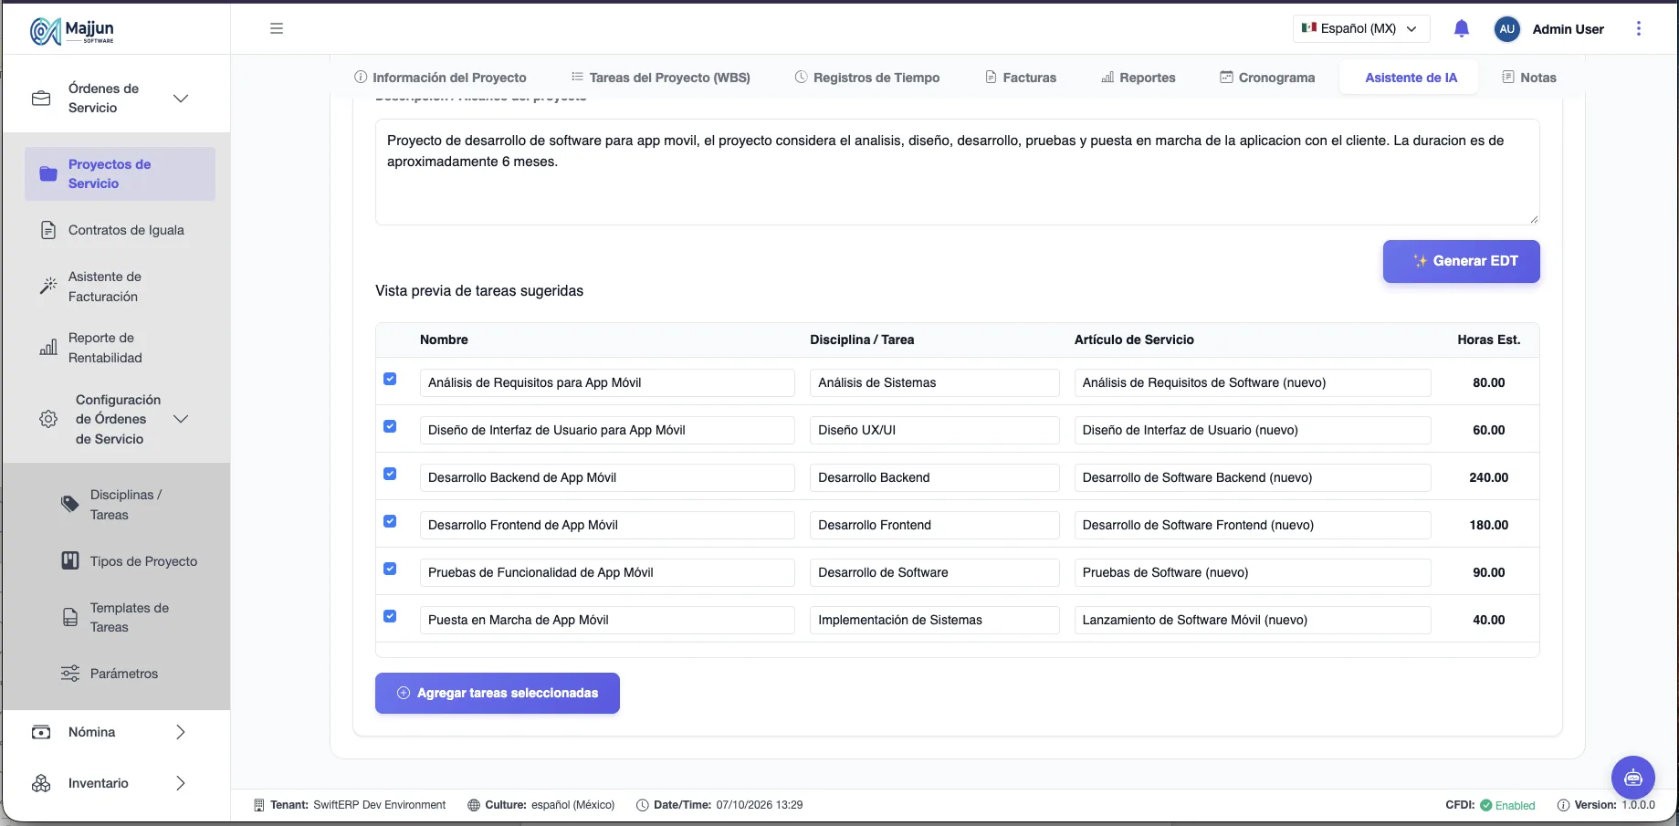
Task: Click the Inventario boxes icon
Action: (41, 783)
